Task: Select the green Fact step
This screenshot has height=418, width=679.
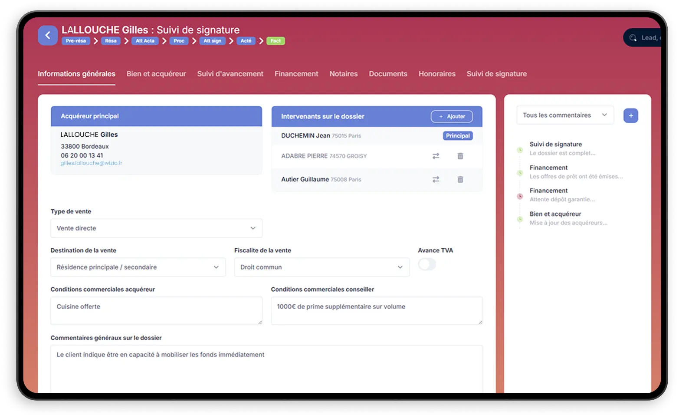Action: click(x=276, y=41)
